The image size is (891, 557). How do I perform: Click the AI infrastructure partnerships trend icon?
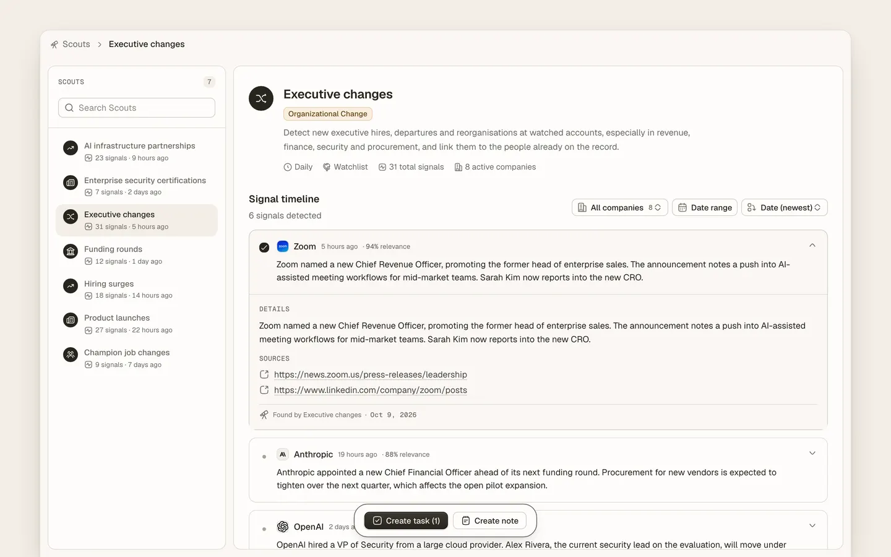(x=71, y=148)
